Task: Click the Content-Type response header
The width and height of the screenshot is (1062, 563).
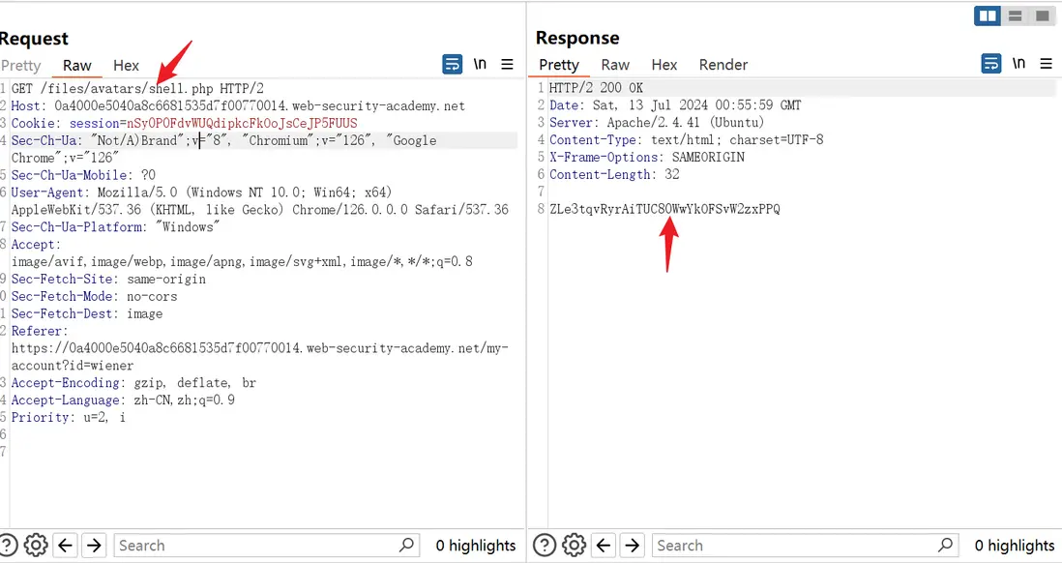Action: click(686, 139)
